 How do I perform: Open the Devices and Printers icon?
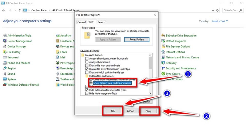(58, 46)
